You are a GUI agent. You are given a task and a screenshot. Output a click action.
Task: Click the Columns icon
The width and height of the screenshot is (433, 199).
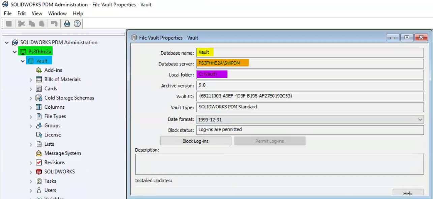click(x=39, y=107)
